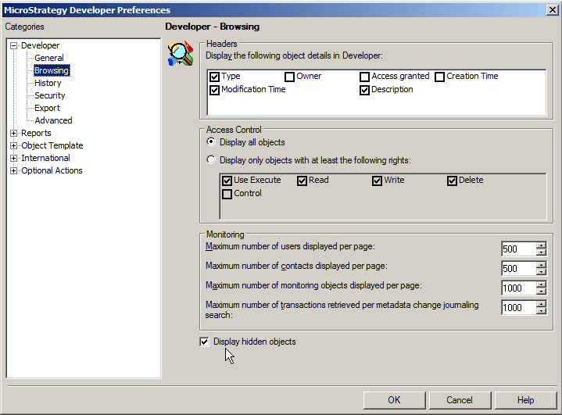
Task: Click the OK button
Action: (394, 400)
